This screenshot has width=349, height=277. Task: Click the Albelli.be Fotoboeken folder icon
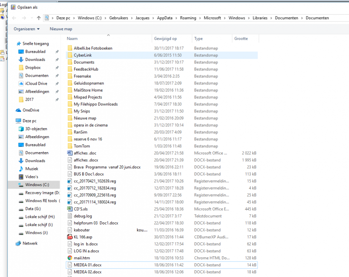pyautogui.click(x=70, y=48)
